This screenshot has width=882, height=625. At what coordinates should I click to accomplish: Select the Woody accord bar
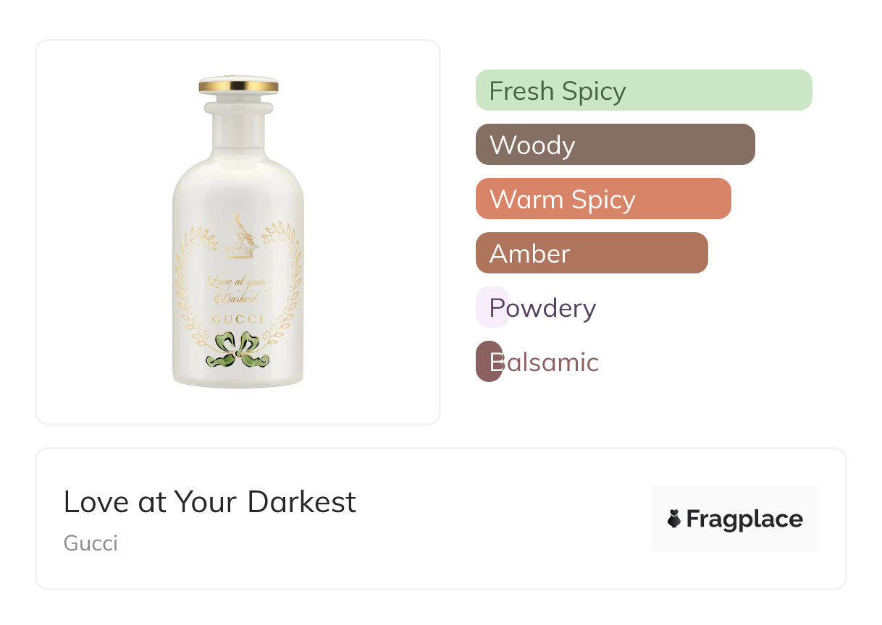615,145
